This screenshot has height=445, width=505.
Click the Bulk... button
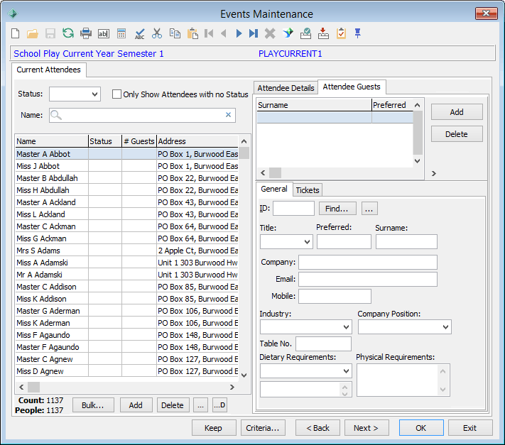(93, 405)
